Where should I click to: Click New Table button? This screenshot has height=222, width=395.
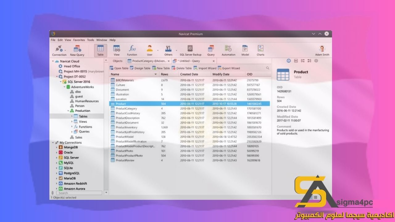[161, 68]
